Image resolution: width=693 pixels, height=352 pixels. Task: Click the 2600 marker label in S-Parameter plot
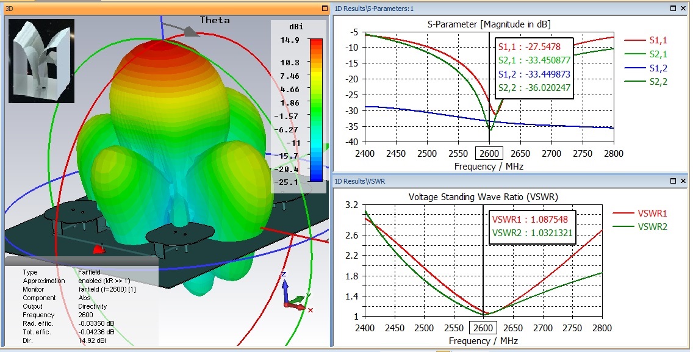(489, 154)
